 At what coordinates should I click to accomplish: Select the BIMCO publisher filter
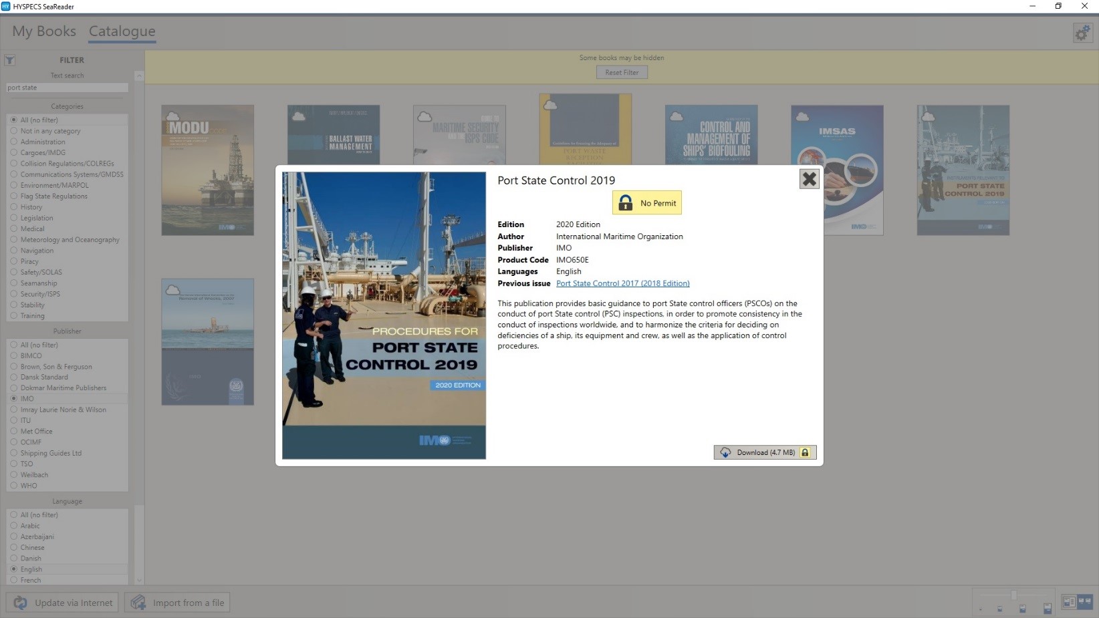(31, 355)
